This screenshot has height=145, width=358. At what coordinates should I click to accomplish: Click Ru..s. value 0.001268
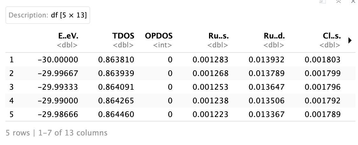(x=210, y=73)
